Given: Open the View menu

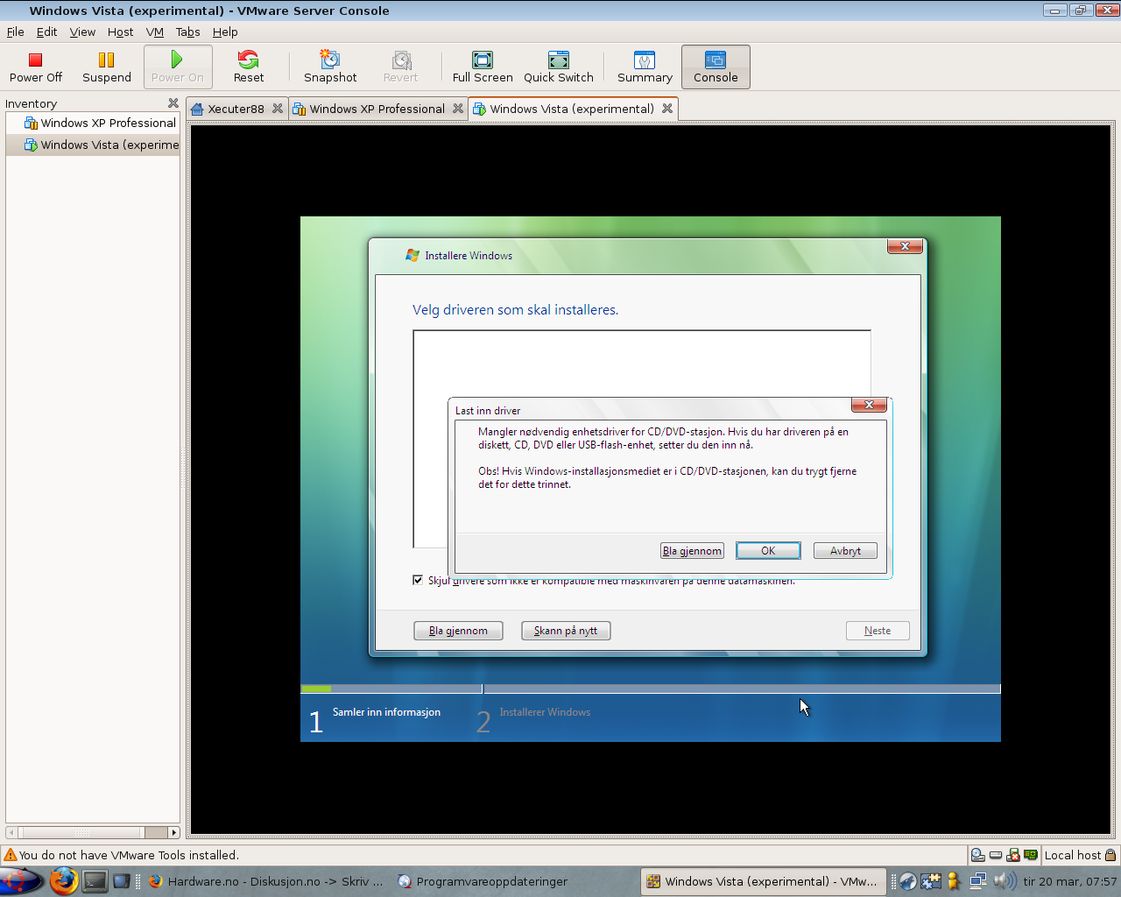Looking at the screenshot, I should click(x=82, y=32).
